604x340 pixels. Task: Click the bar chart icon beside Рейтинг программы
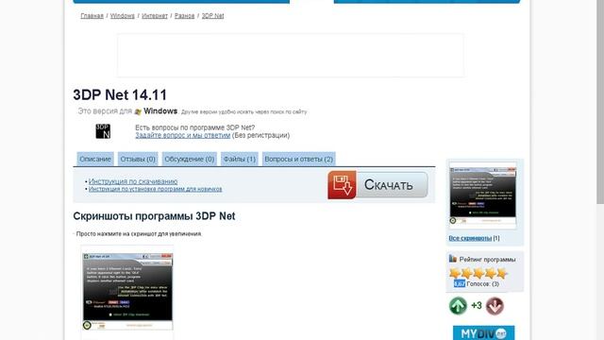click(x=453, y=259)
